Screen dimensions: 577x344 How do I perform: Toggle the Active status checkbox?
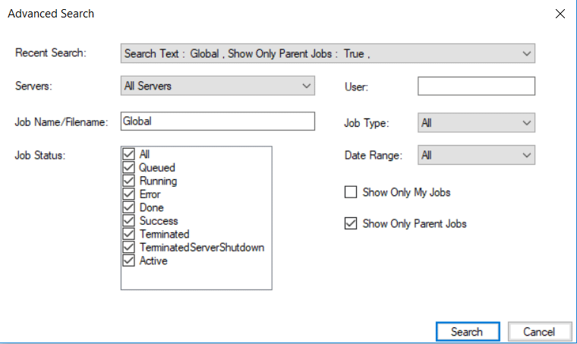tap(128, 260)
